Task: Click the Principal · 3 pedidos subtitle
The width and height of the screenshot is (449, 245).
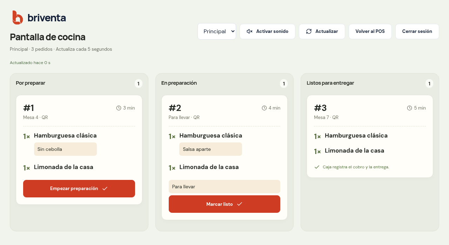Action: (61, 49)
